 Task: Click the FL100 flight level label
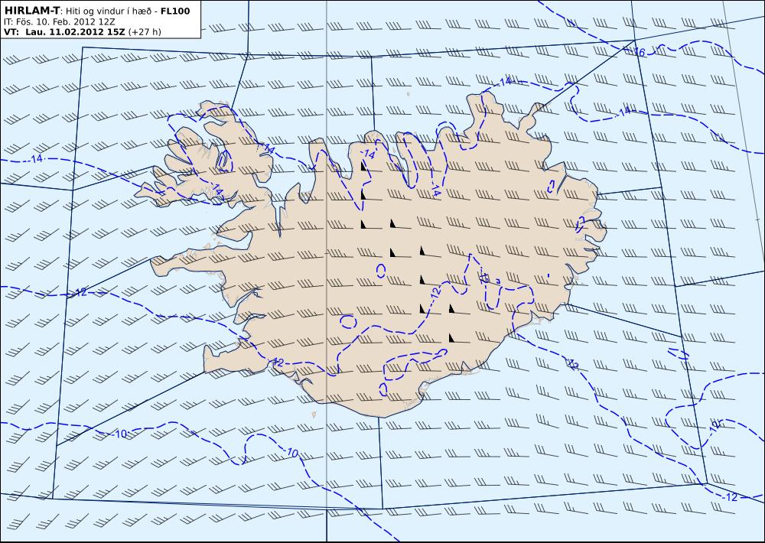174,11
